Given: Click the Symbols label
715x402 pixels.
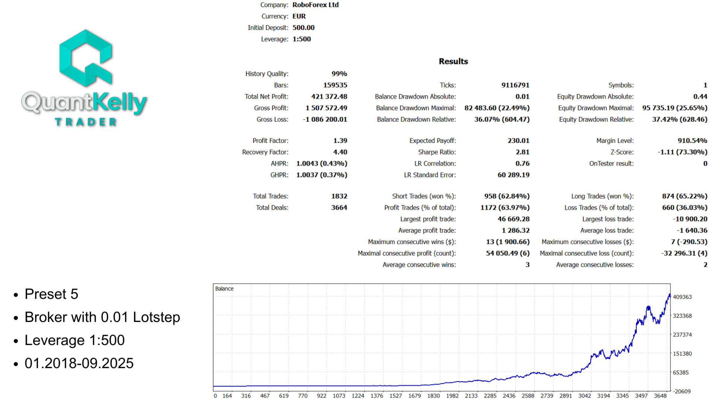Looking at the screenshot, I should point(621,85).
